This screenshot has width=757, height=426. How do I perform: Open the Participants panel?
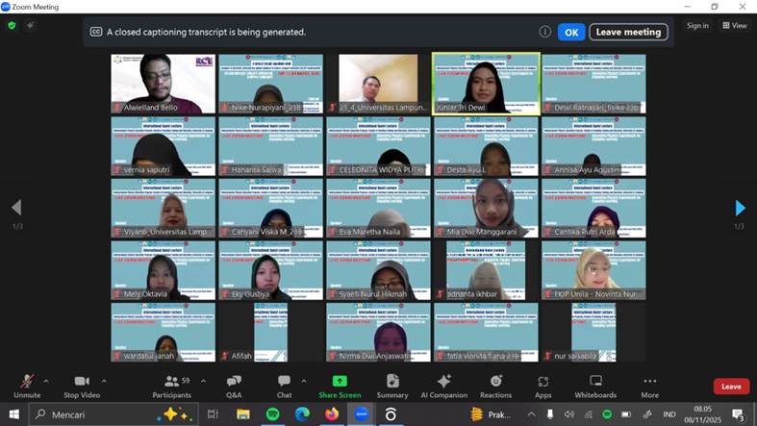[x=170, y=384]
